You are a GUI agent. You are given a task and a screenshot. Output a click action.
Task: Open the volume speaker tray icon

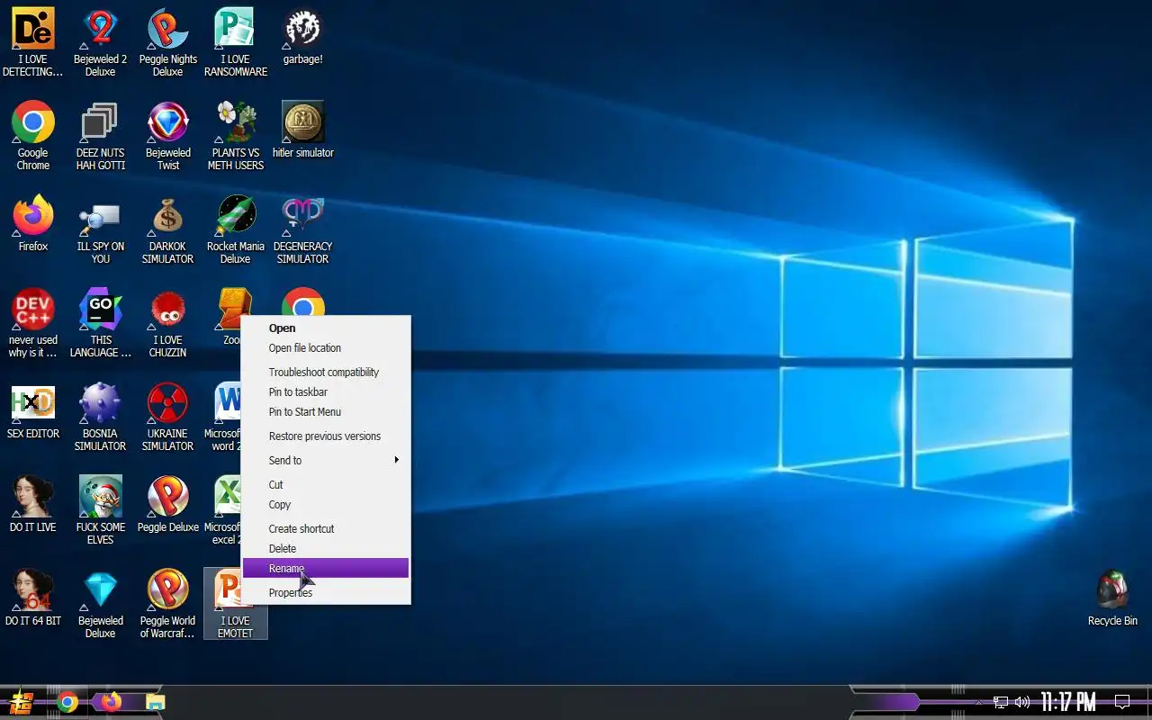click(x=1022, y=702)
